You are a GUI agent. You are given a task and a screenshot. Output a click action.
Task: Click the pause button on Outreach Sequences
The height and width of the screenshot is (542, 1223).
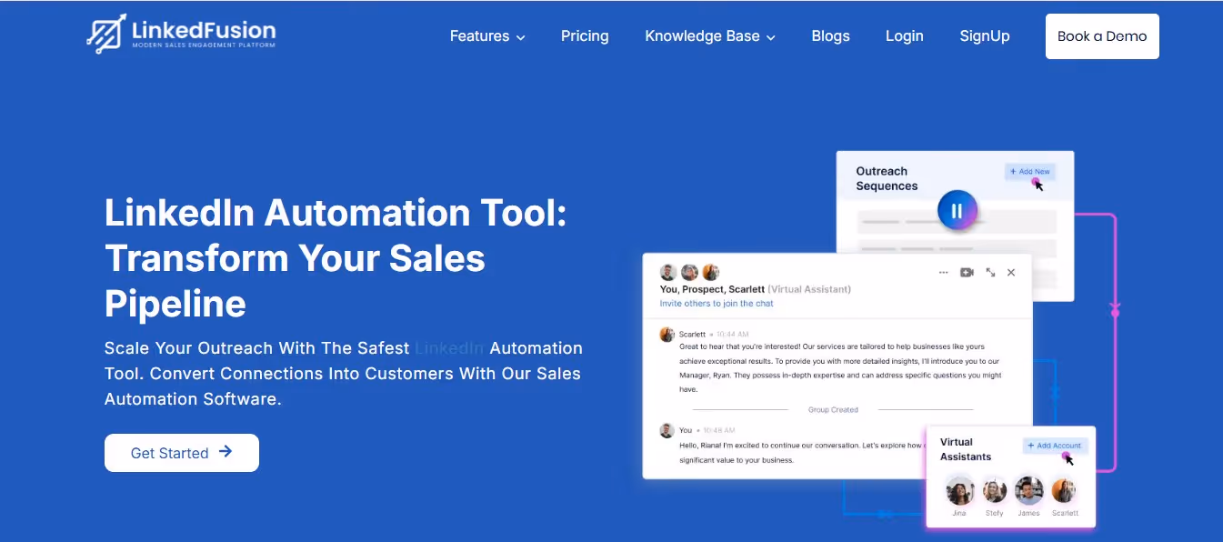point(957,211)
